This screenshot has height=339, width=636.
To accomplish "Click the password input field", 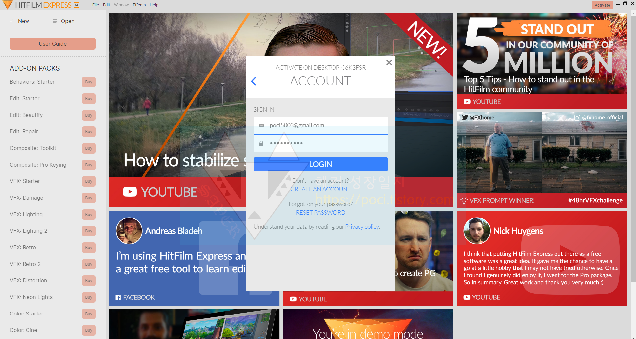I will click(321, 143).
